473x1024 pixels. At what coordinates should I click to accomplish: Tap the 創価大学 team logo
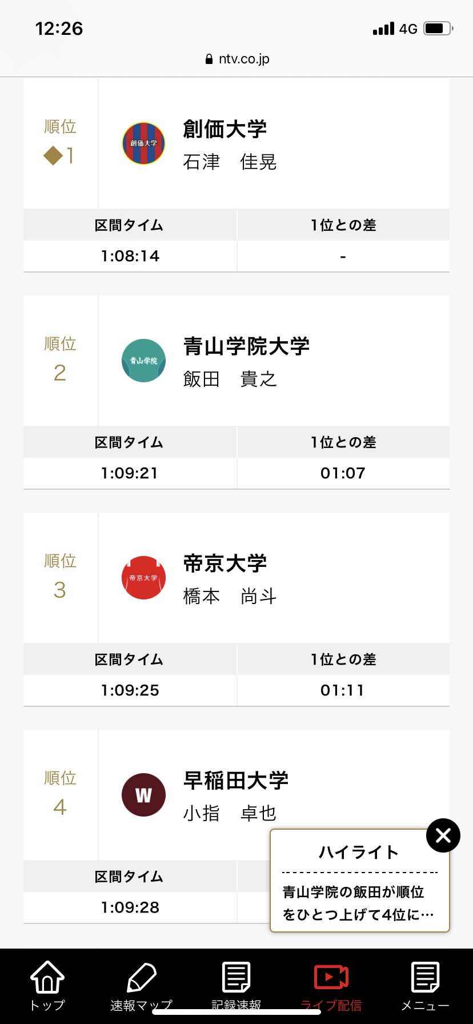pyautogui.click(x=144, y=143)
